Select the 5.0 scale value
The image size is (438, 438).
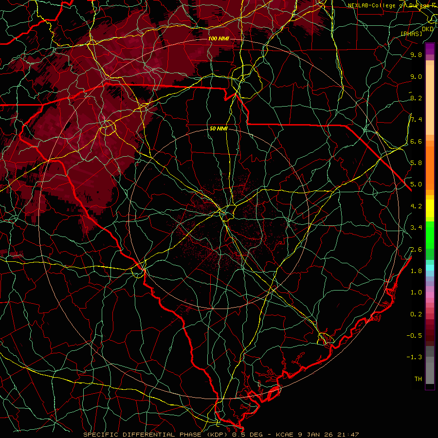coord(416,184)
